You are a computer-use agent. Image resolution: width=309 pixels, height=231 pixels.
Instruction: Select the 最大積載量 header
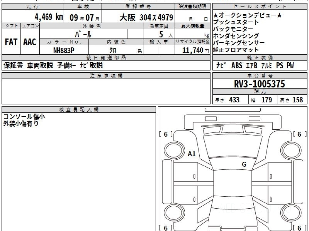point(193,26)
